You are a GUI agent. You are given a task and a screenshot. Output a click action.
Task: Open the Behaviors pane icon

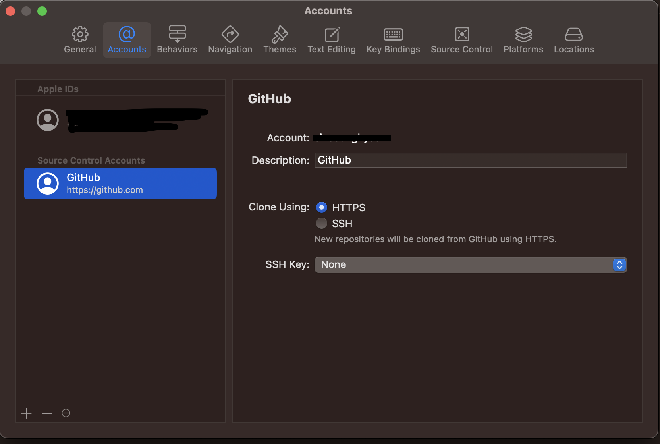177,34
